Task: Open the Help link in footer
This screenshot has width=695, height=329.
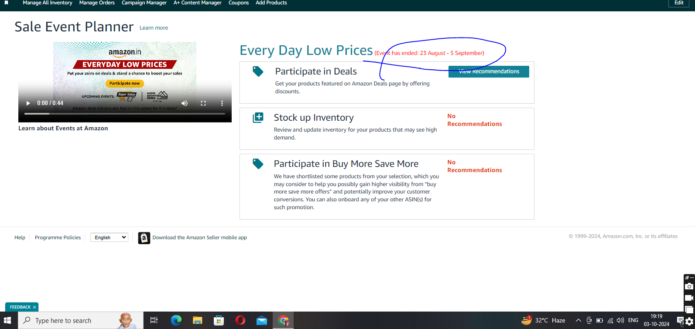Action: pyautogui.click(x=20, y=237)
